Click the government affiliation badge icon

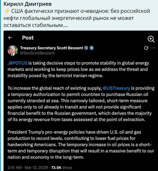click(92, 48)
